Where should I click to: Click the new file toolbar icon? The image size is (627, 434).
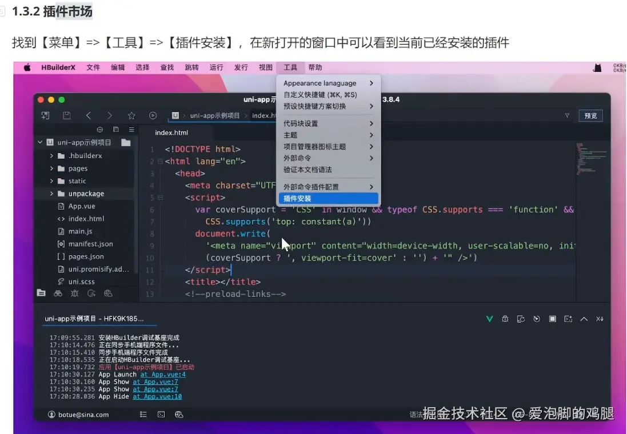pyautogui.click(x=45, y=115)
